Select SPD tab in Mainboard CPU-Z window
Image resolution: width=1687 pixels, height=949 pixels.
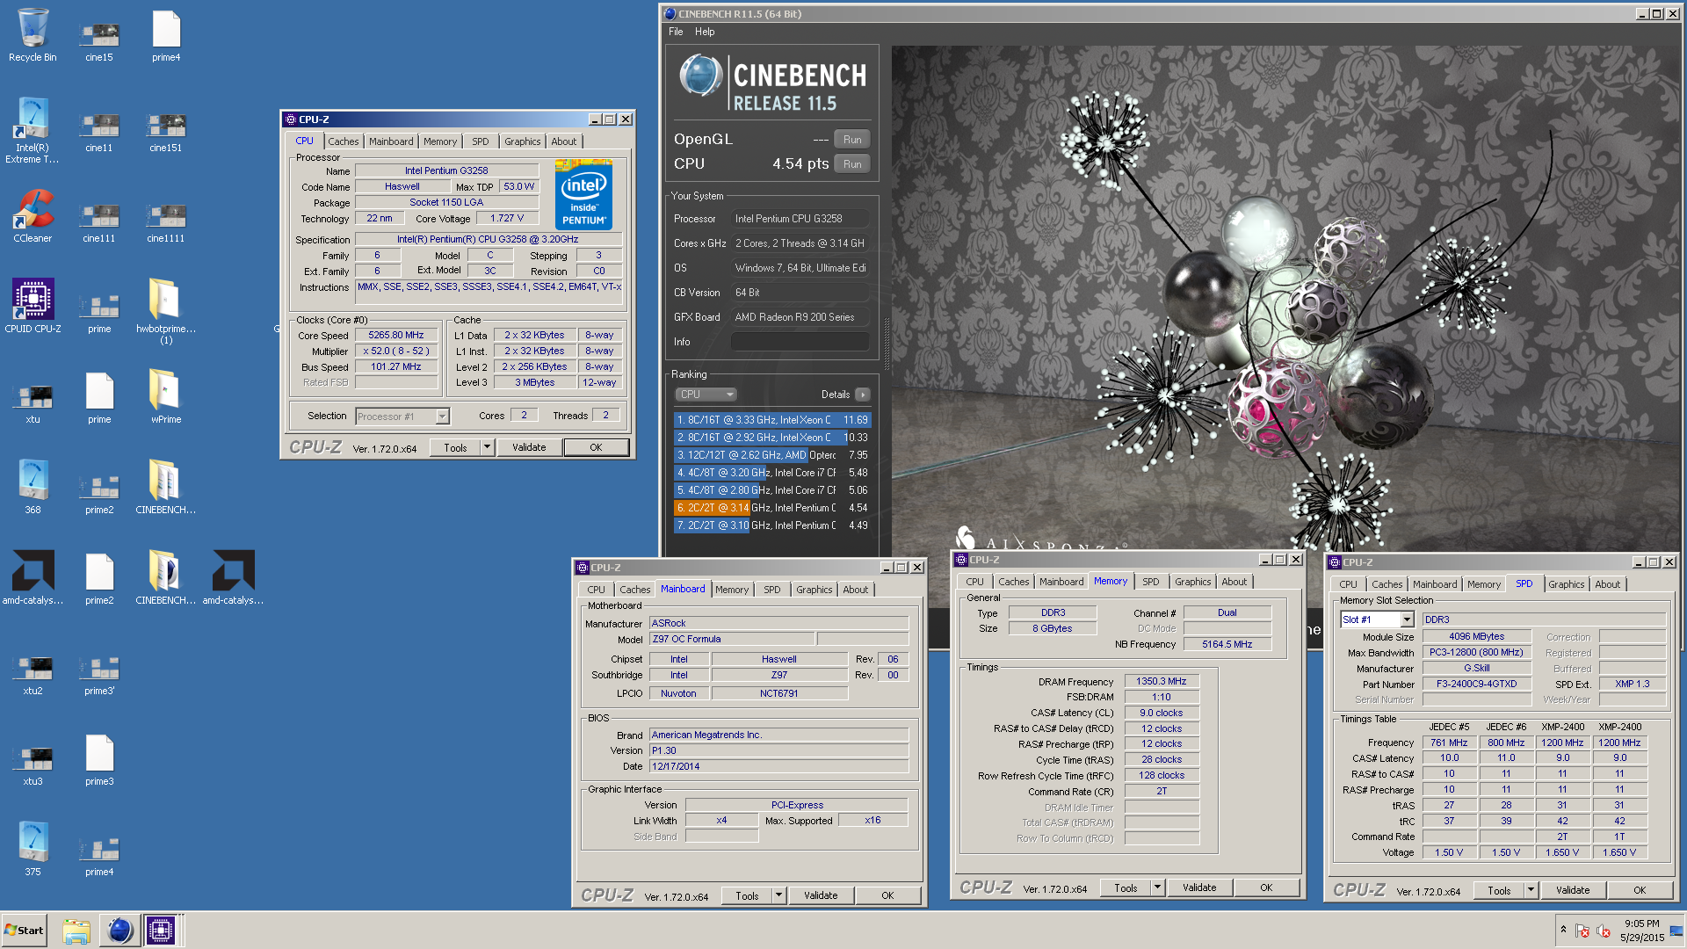coord(772,590)
